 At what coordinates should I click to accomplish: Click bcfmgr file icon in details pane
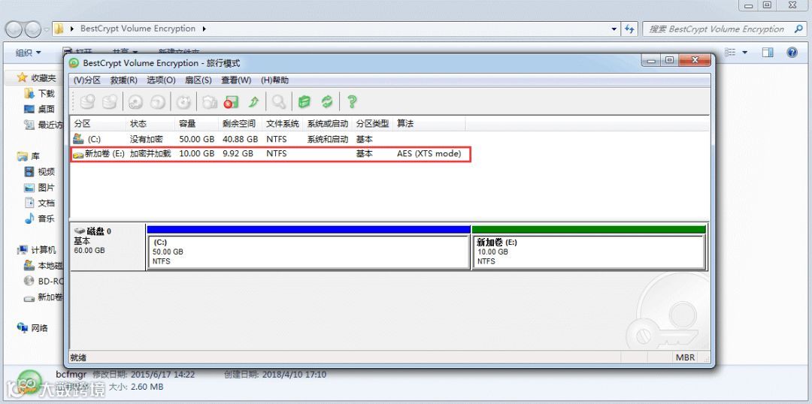(x=29, y=381)
